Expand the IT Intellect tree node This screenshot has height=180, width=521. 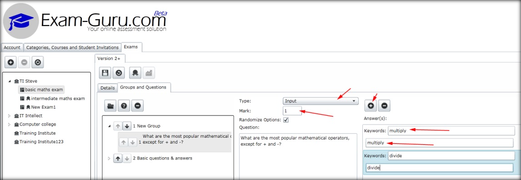tap(9, 116)
